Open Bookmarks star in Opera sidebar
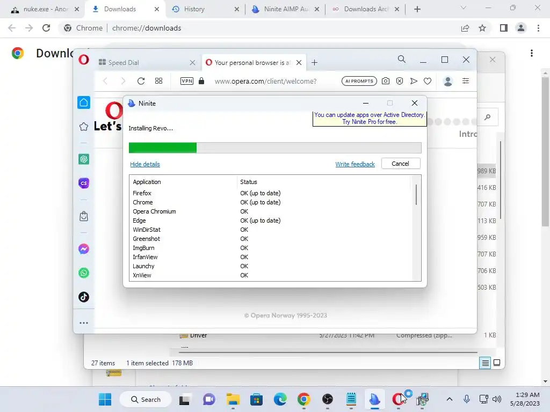550x412 pixels. coord(84,127)
